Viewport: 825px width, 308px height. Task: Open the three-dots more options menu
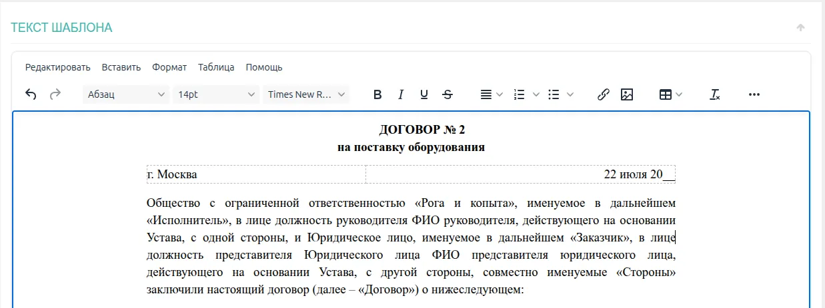754,94
